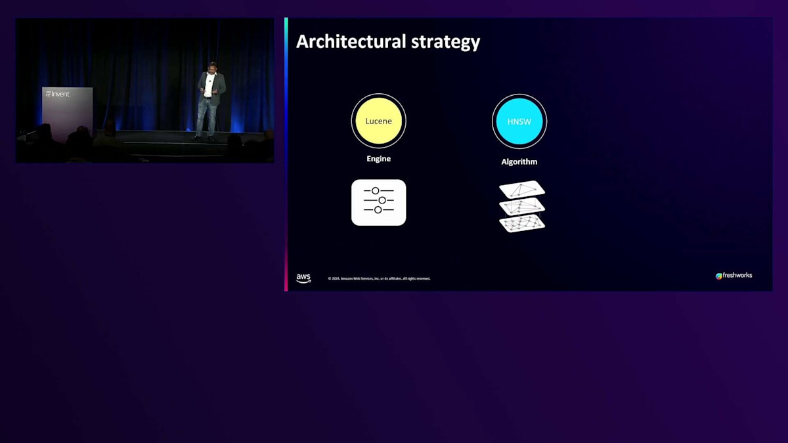Click the "Architectural strategy" slide title
This screenshot has height=443, width=788.
coord(388,42)
